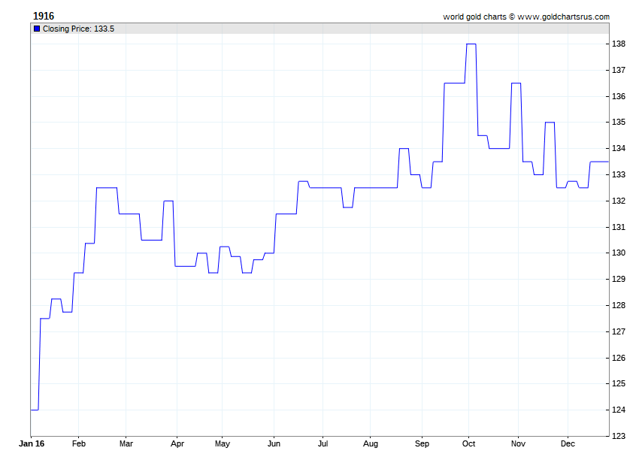Click the Nov label on the time axis
Image resolution: width=639 pixels, height=463 pixels.
(518, 444)
